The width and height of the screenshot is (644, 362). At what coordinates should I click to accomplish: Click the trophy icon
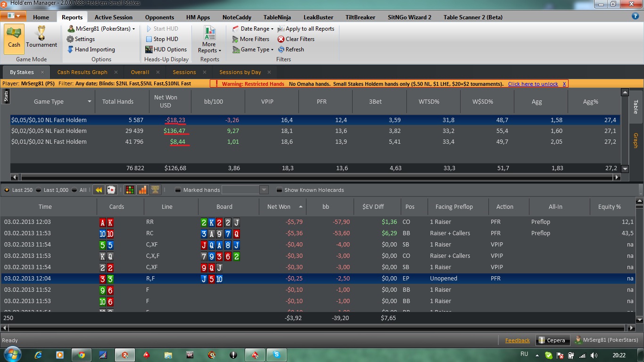point(155,190)
